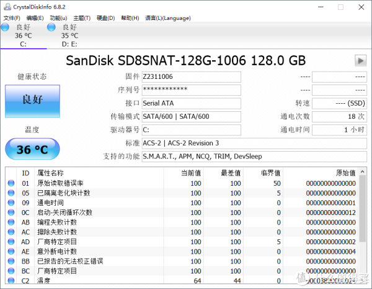Open the 功能(u) menu

tap(58, 18)
